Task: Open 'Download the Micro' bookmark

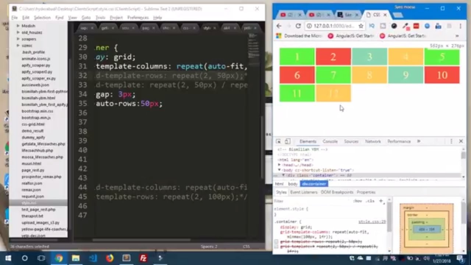Action: point(299,36)
